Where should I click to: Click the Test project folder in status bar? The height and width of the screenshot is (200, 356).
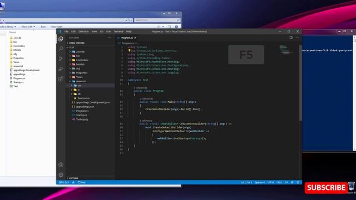coord(82,182)
